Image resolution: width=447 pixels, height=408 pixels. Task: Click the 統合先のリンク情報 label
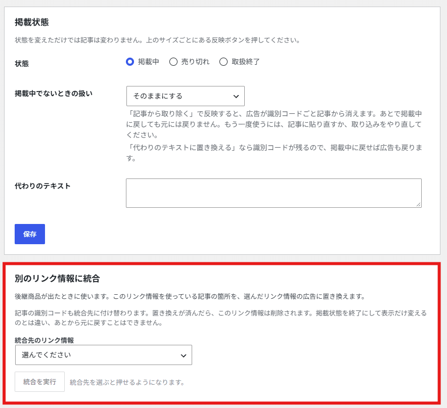(x=44, y=340)
